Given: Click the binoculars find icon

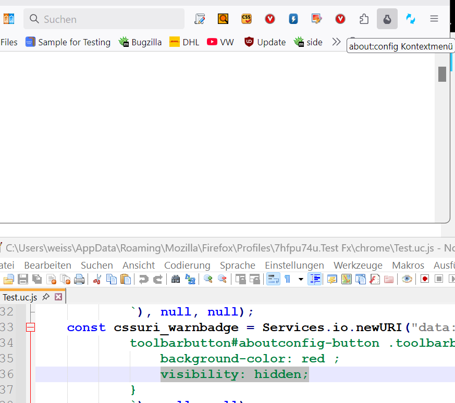Looking at the screenshot, I should tap(176, 279).
